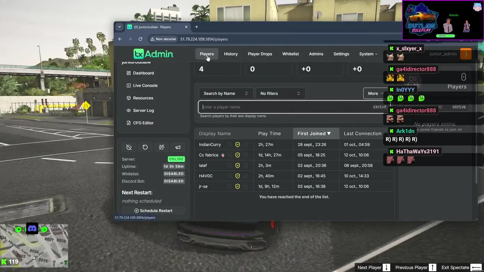484x272 pixels.
Task: Click the txAdmin logo
Action: (x=153, y=54)
